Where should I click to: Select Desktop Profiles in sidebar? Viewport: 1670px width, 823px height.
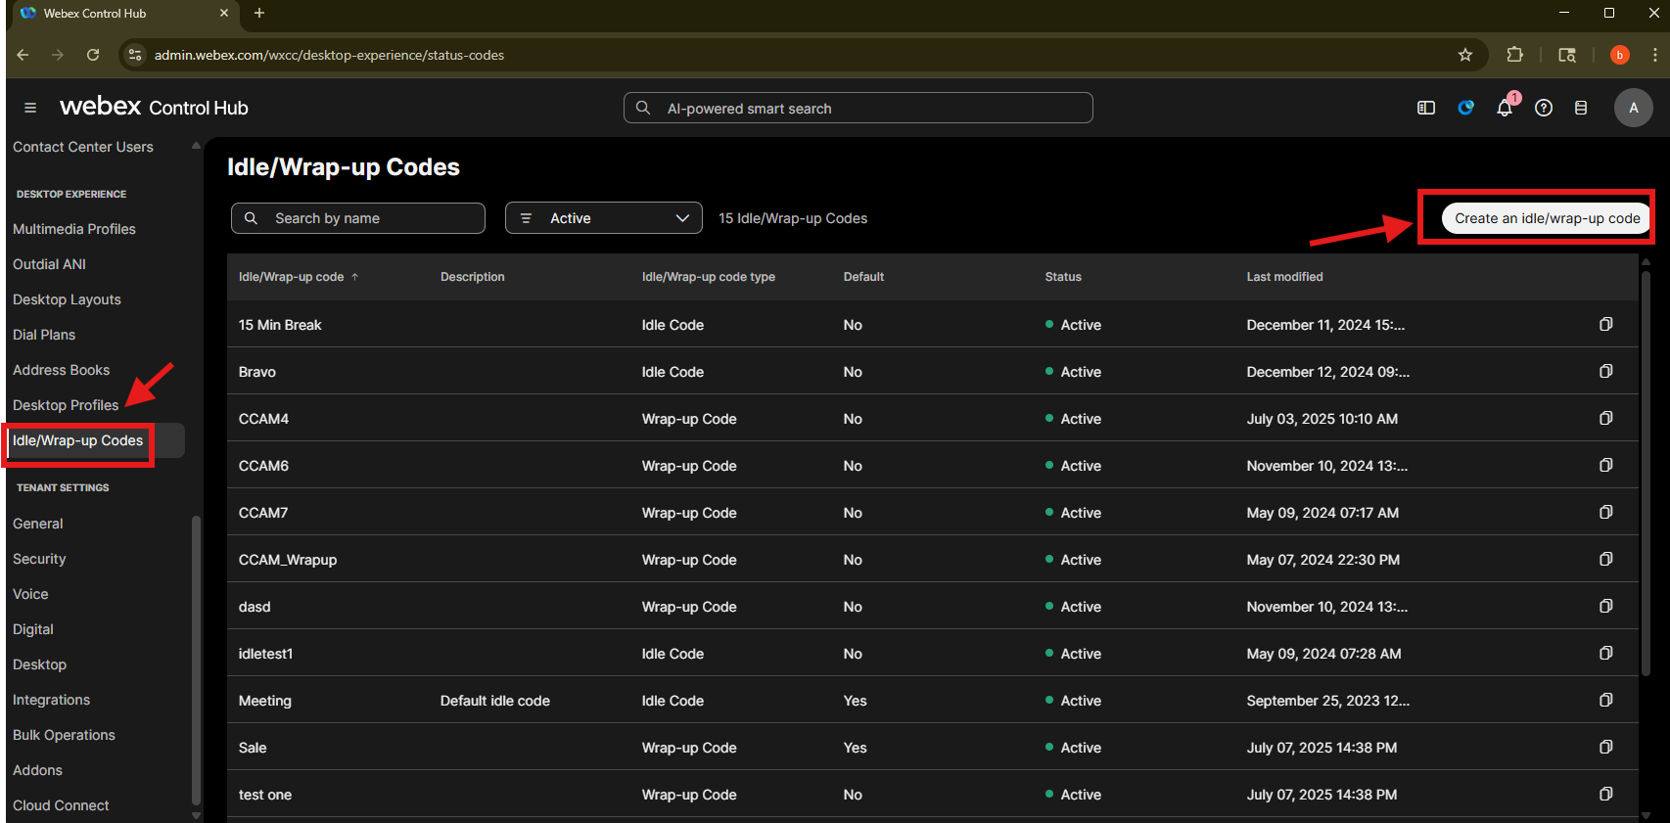[x=66, y=405]
